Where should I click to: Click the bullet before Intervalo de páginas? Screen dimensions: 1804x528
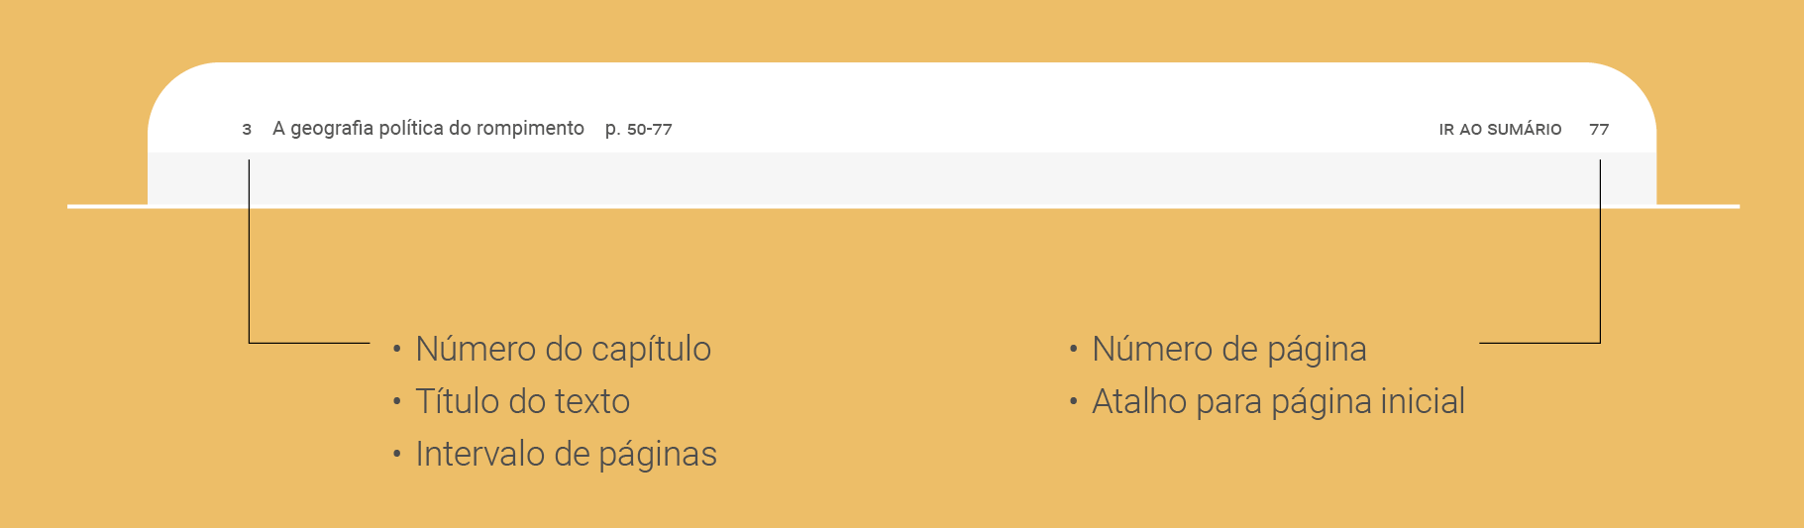[x=396, y=455]
